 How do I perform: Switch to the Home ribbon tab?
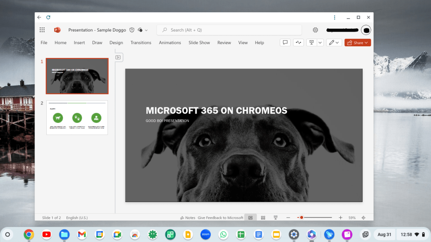click(61, 43)
